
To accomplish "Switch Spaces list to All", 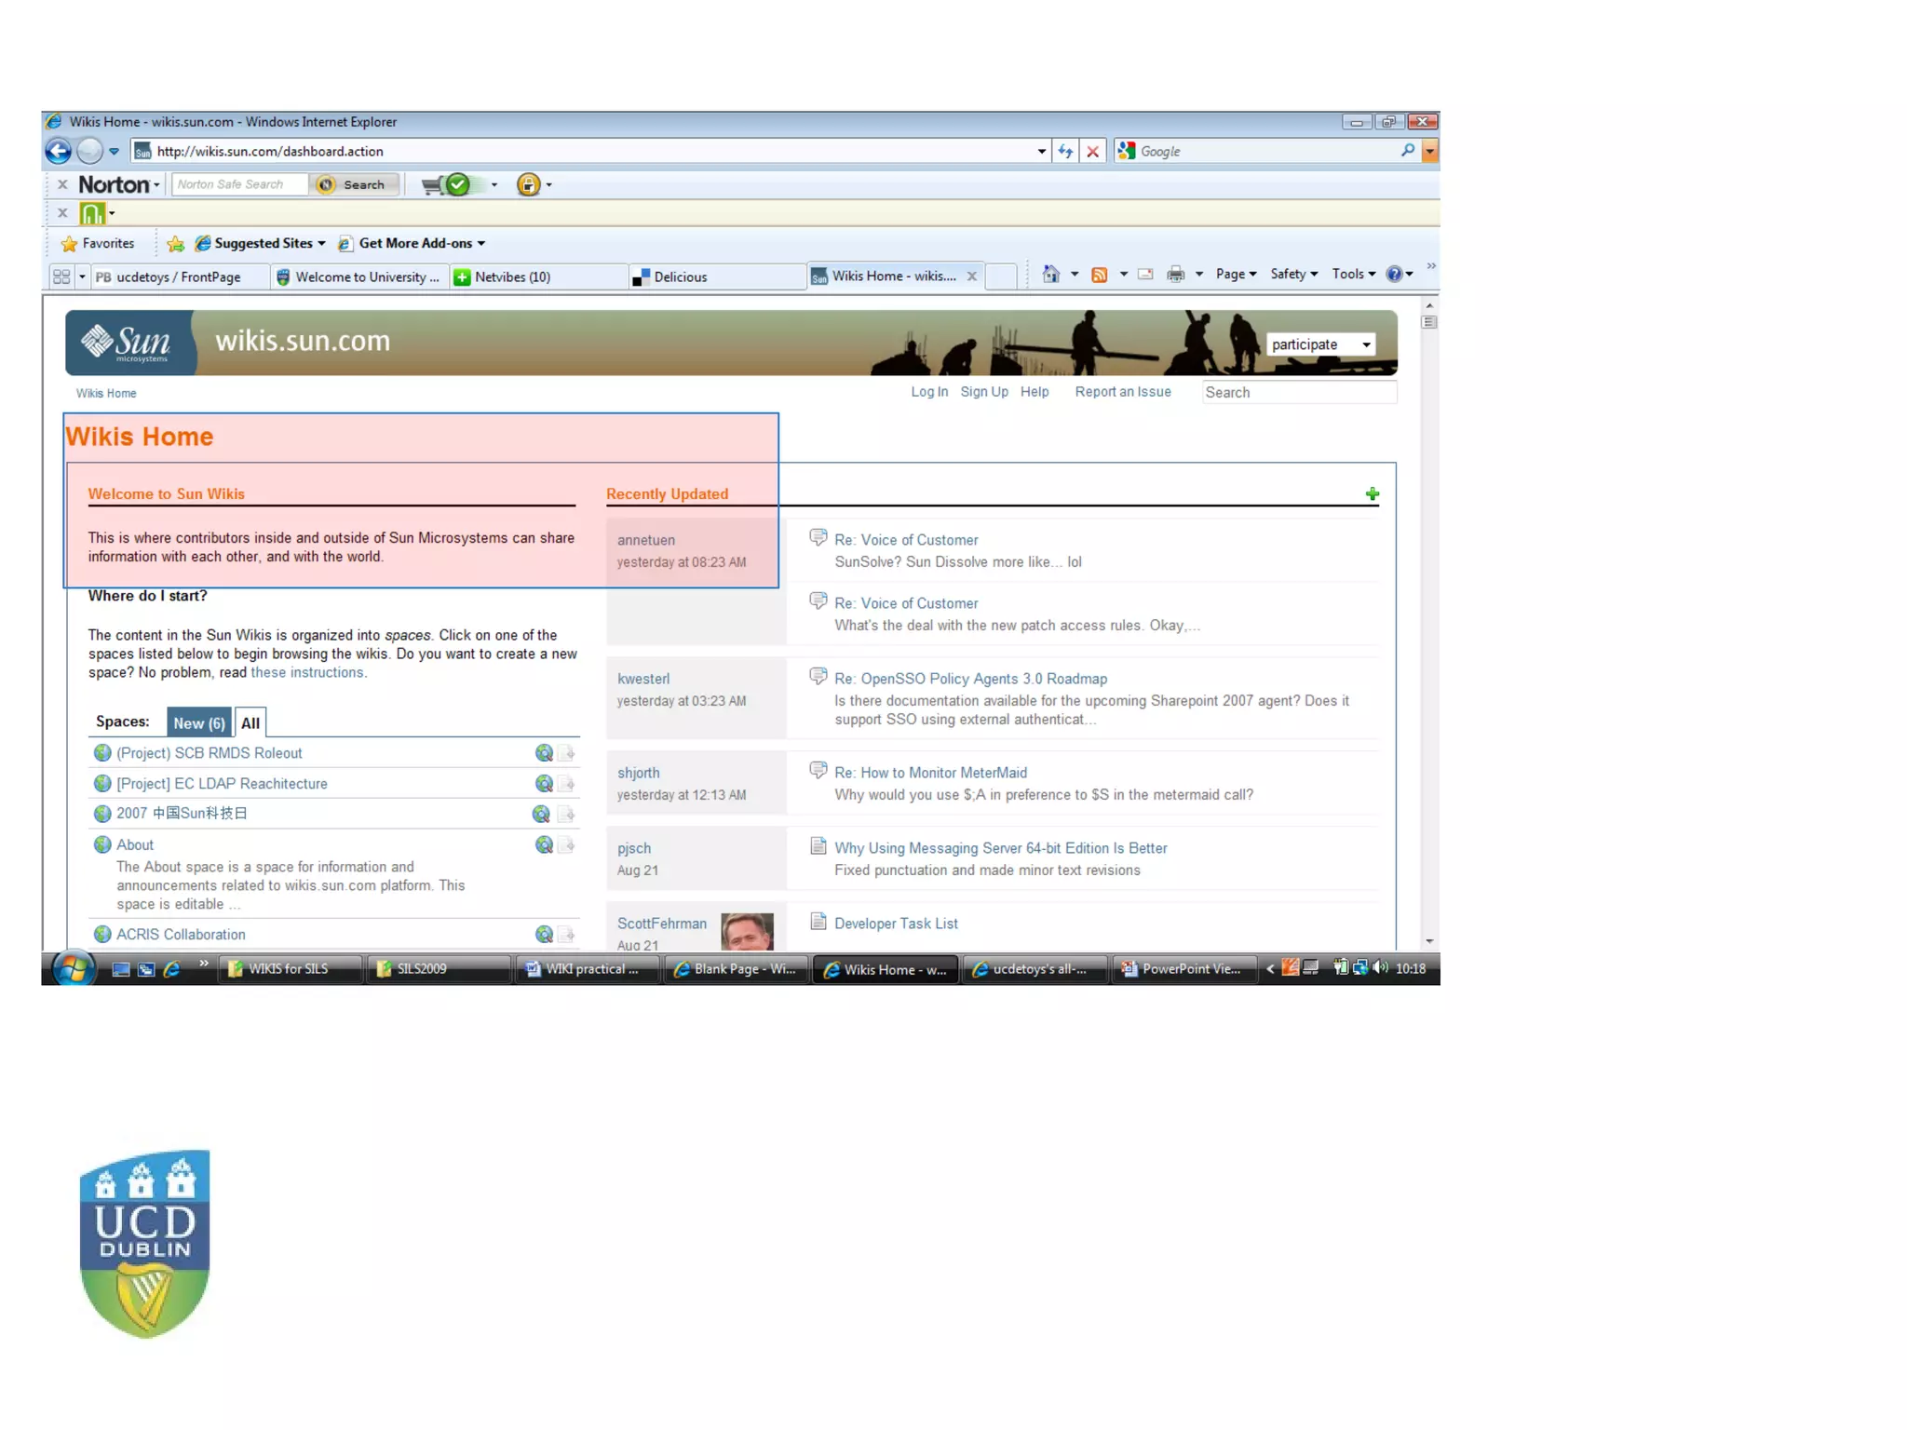I will (x=250, y=723).
